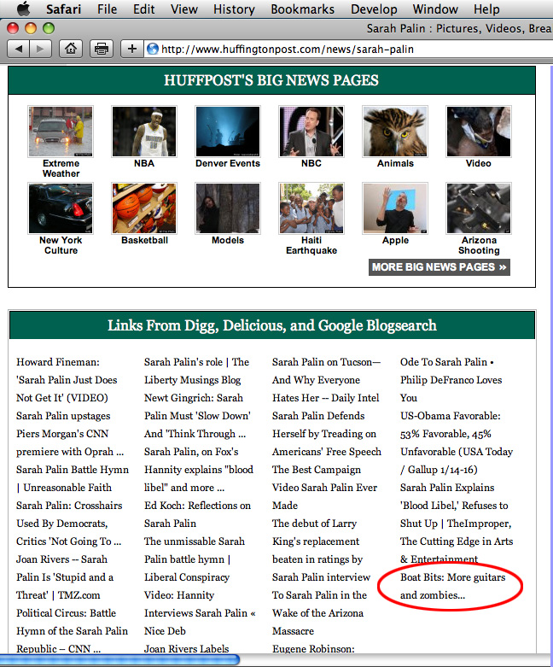This screenshot has height=667, width=553.
Task: Open Howard Fineman 'Just Does Not Get It' link
Action: click(67, 380)
